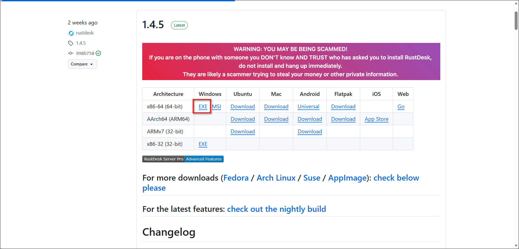Open the nightly build link

point(276,209)
